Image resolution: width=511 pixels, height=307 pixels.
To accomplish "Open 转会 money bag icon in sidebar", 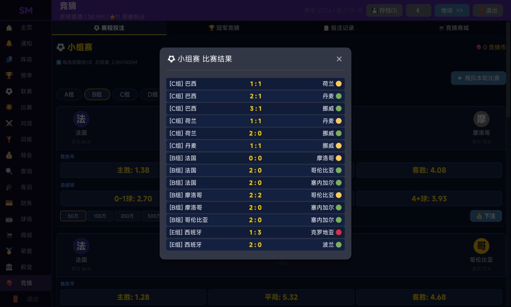I will click(x=9, y=155).
